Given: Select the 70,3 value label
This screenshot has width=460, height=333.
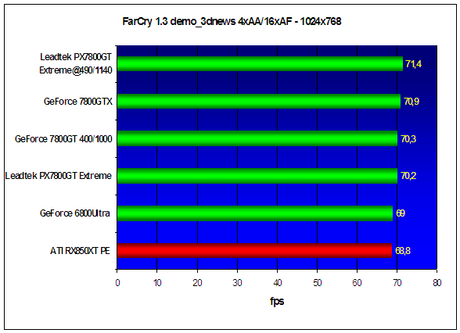Looking at the screenshot, I should tap(408, 138).
